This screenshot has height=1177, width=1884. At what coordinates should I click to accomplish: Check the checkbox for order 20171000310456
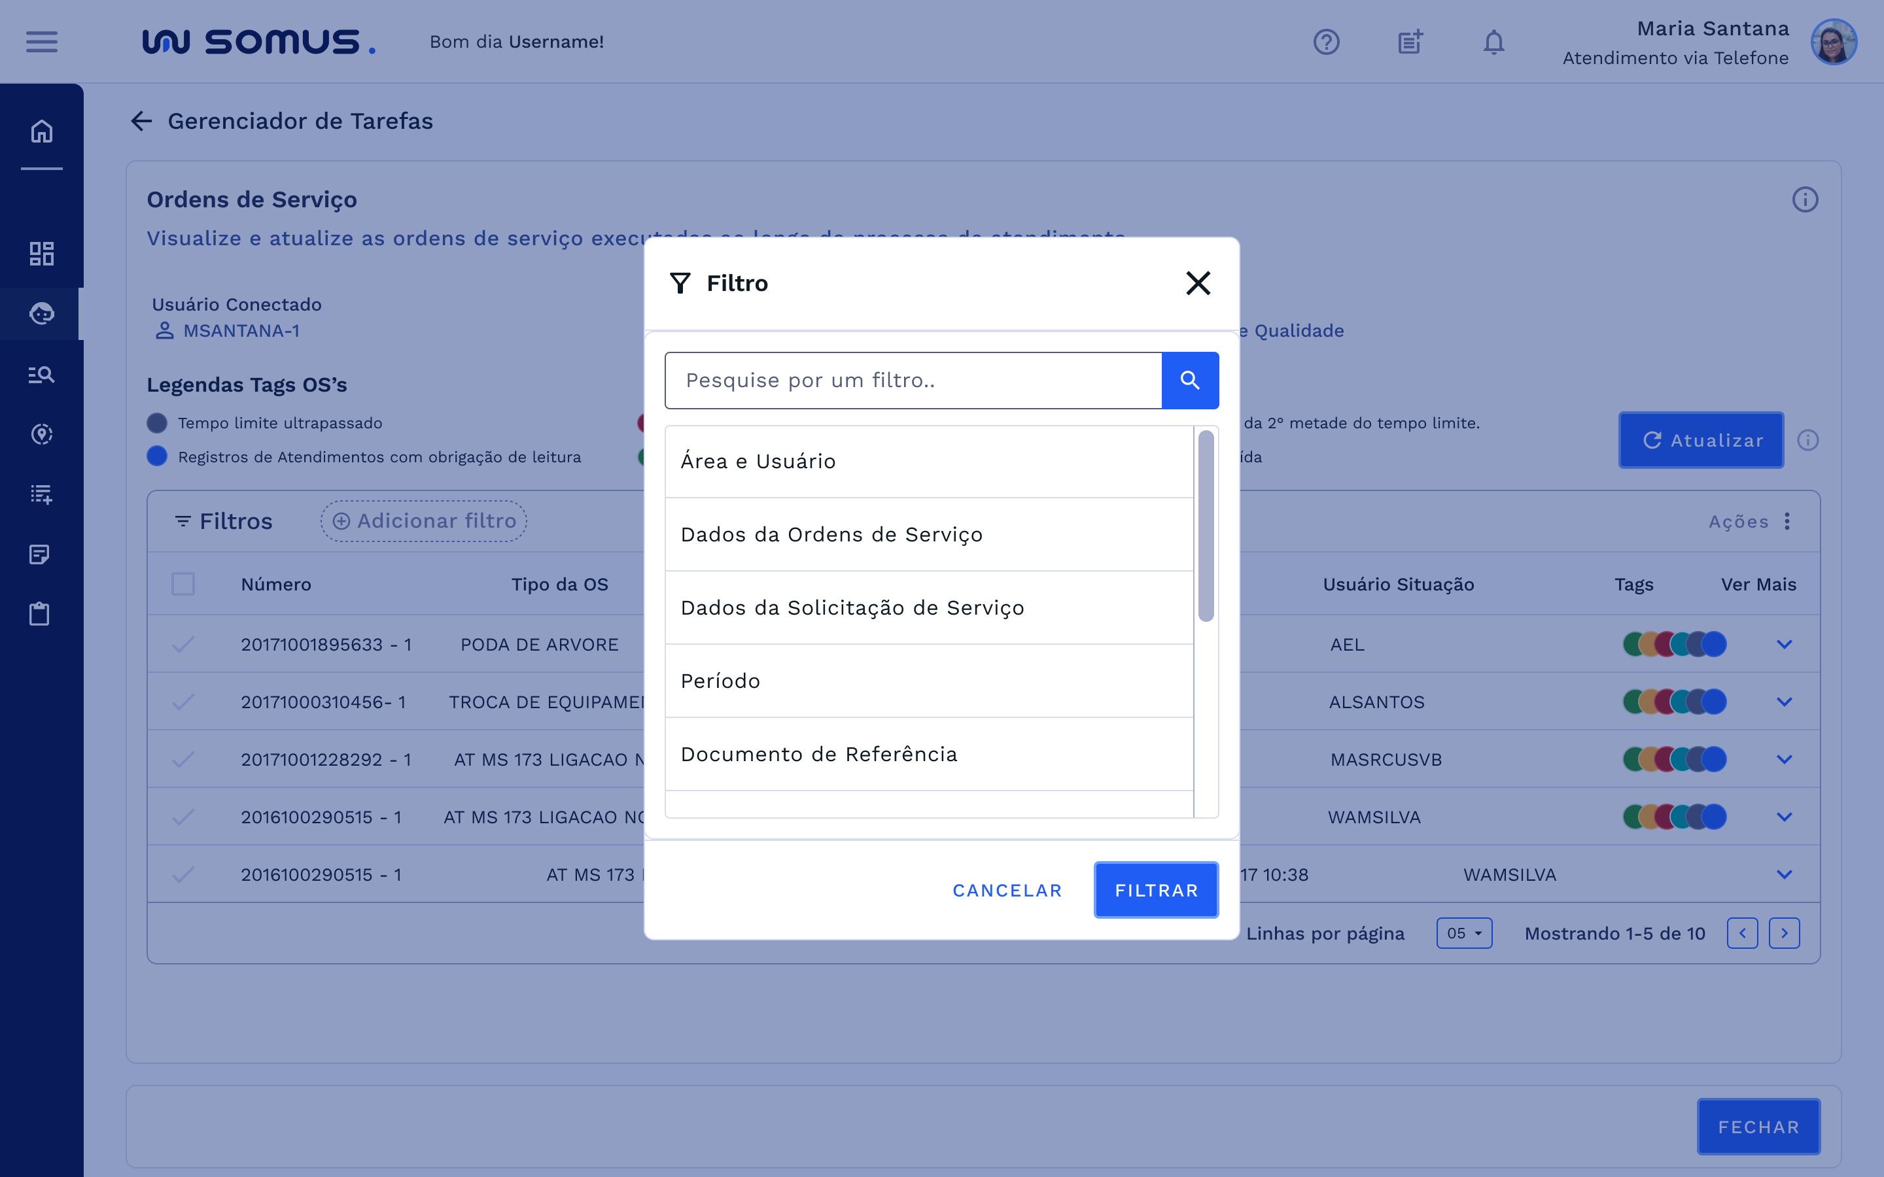(x=184, y=702)
